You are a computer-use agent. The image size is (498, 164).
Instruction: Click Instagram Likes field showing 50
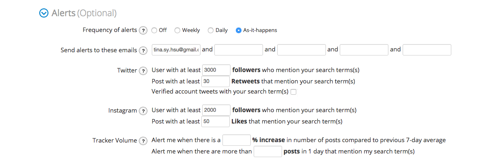click(216, 121)
